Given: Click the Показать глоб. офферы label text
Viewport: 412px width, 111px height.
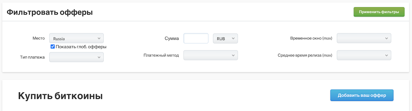Looking at the screenshot, I should pyautogui.click(x=81, y=47).
